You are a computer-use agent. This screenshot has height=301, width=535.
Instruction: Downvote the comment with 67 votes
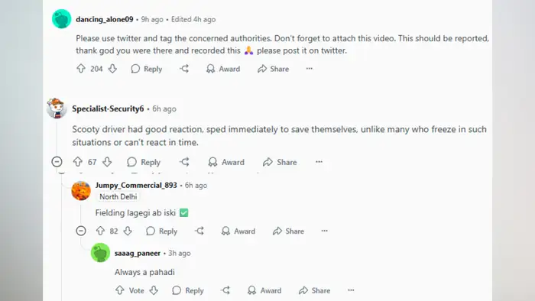(x=107, y=162)
